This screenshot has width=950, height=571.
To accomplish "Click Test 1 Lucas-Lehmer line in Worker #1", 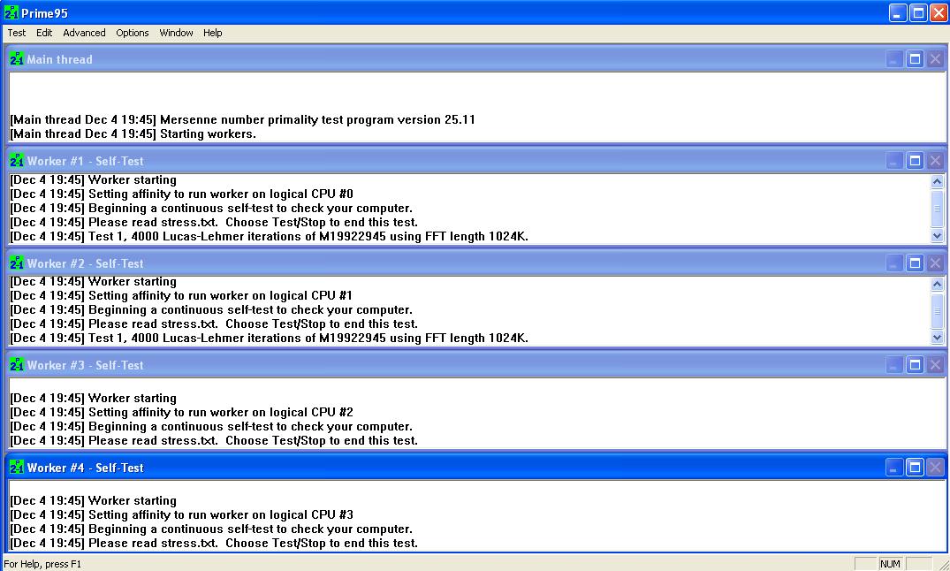I will click(269, 236).
